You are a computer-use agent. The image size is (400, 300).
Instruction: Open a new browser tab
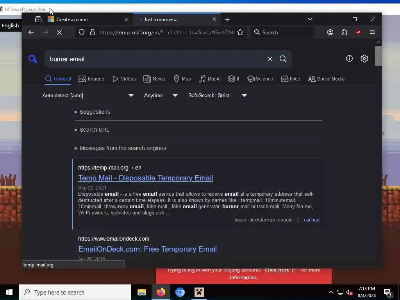tap(227, 20)
